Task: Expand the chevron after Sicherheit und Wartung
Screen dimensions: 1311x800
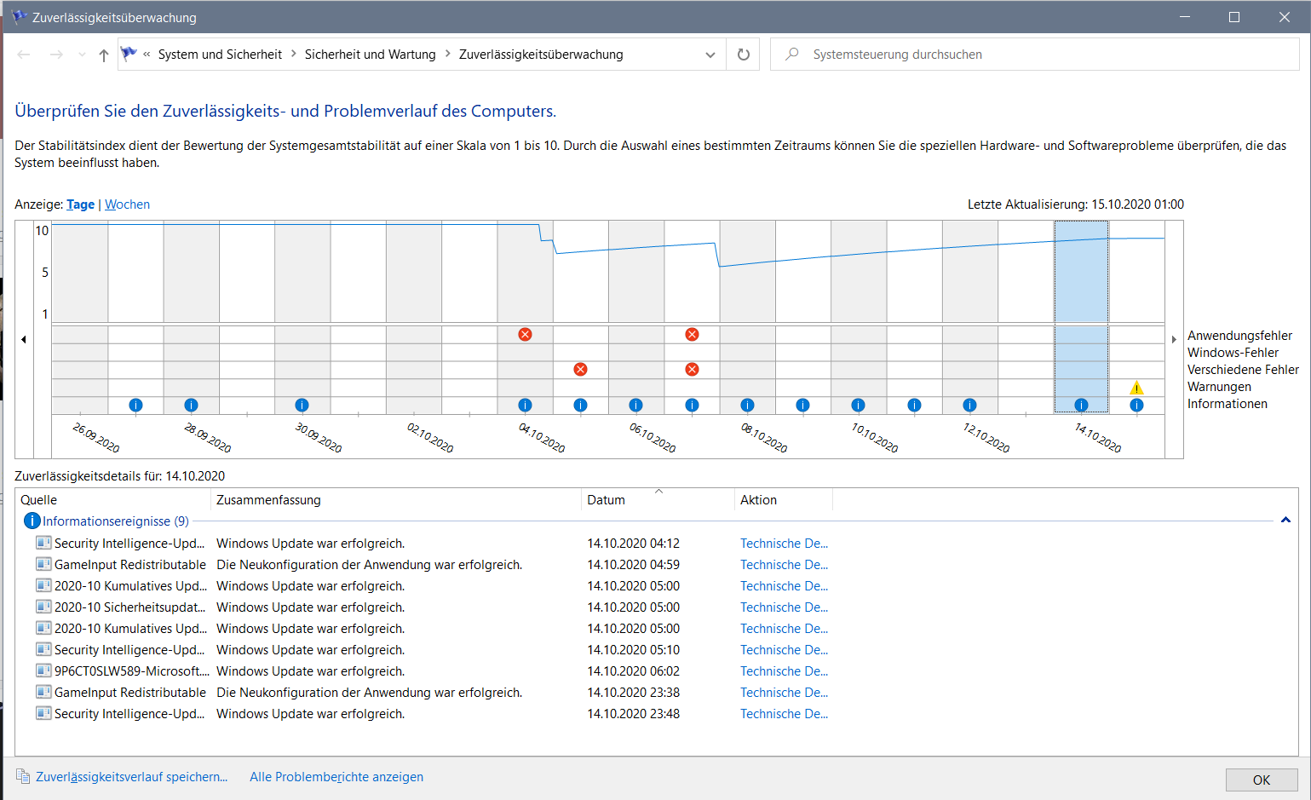Action: (x=448, y=54)
